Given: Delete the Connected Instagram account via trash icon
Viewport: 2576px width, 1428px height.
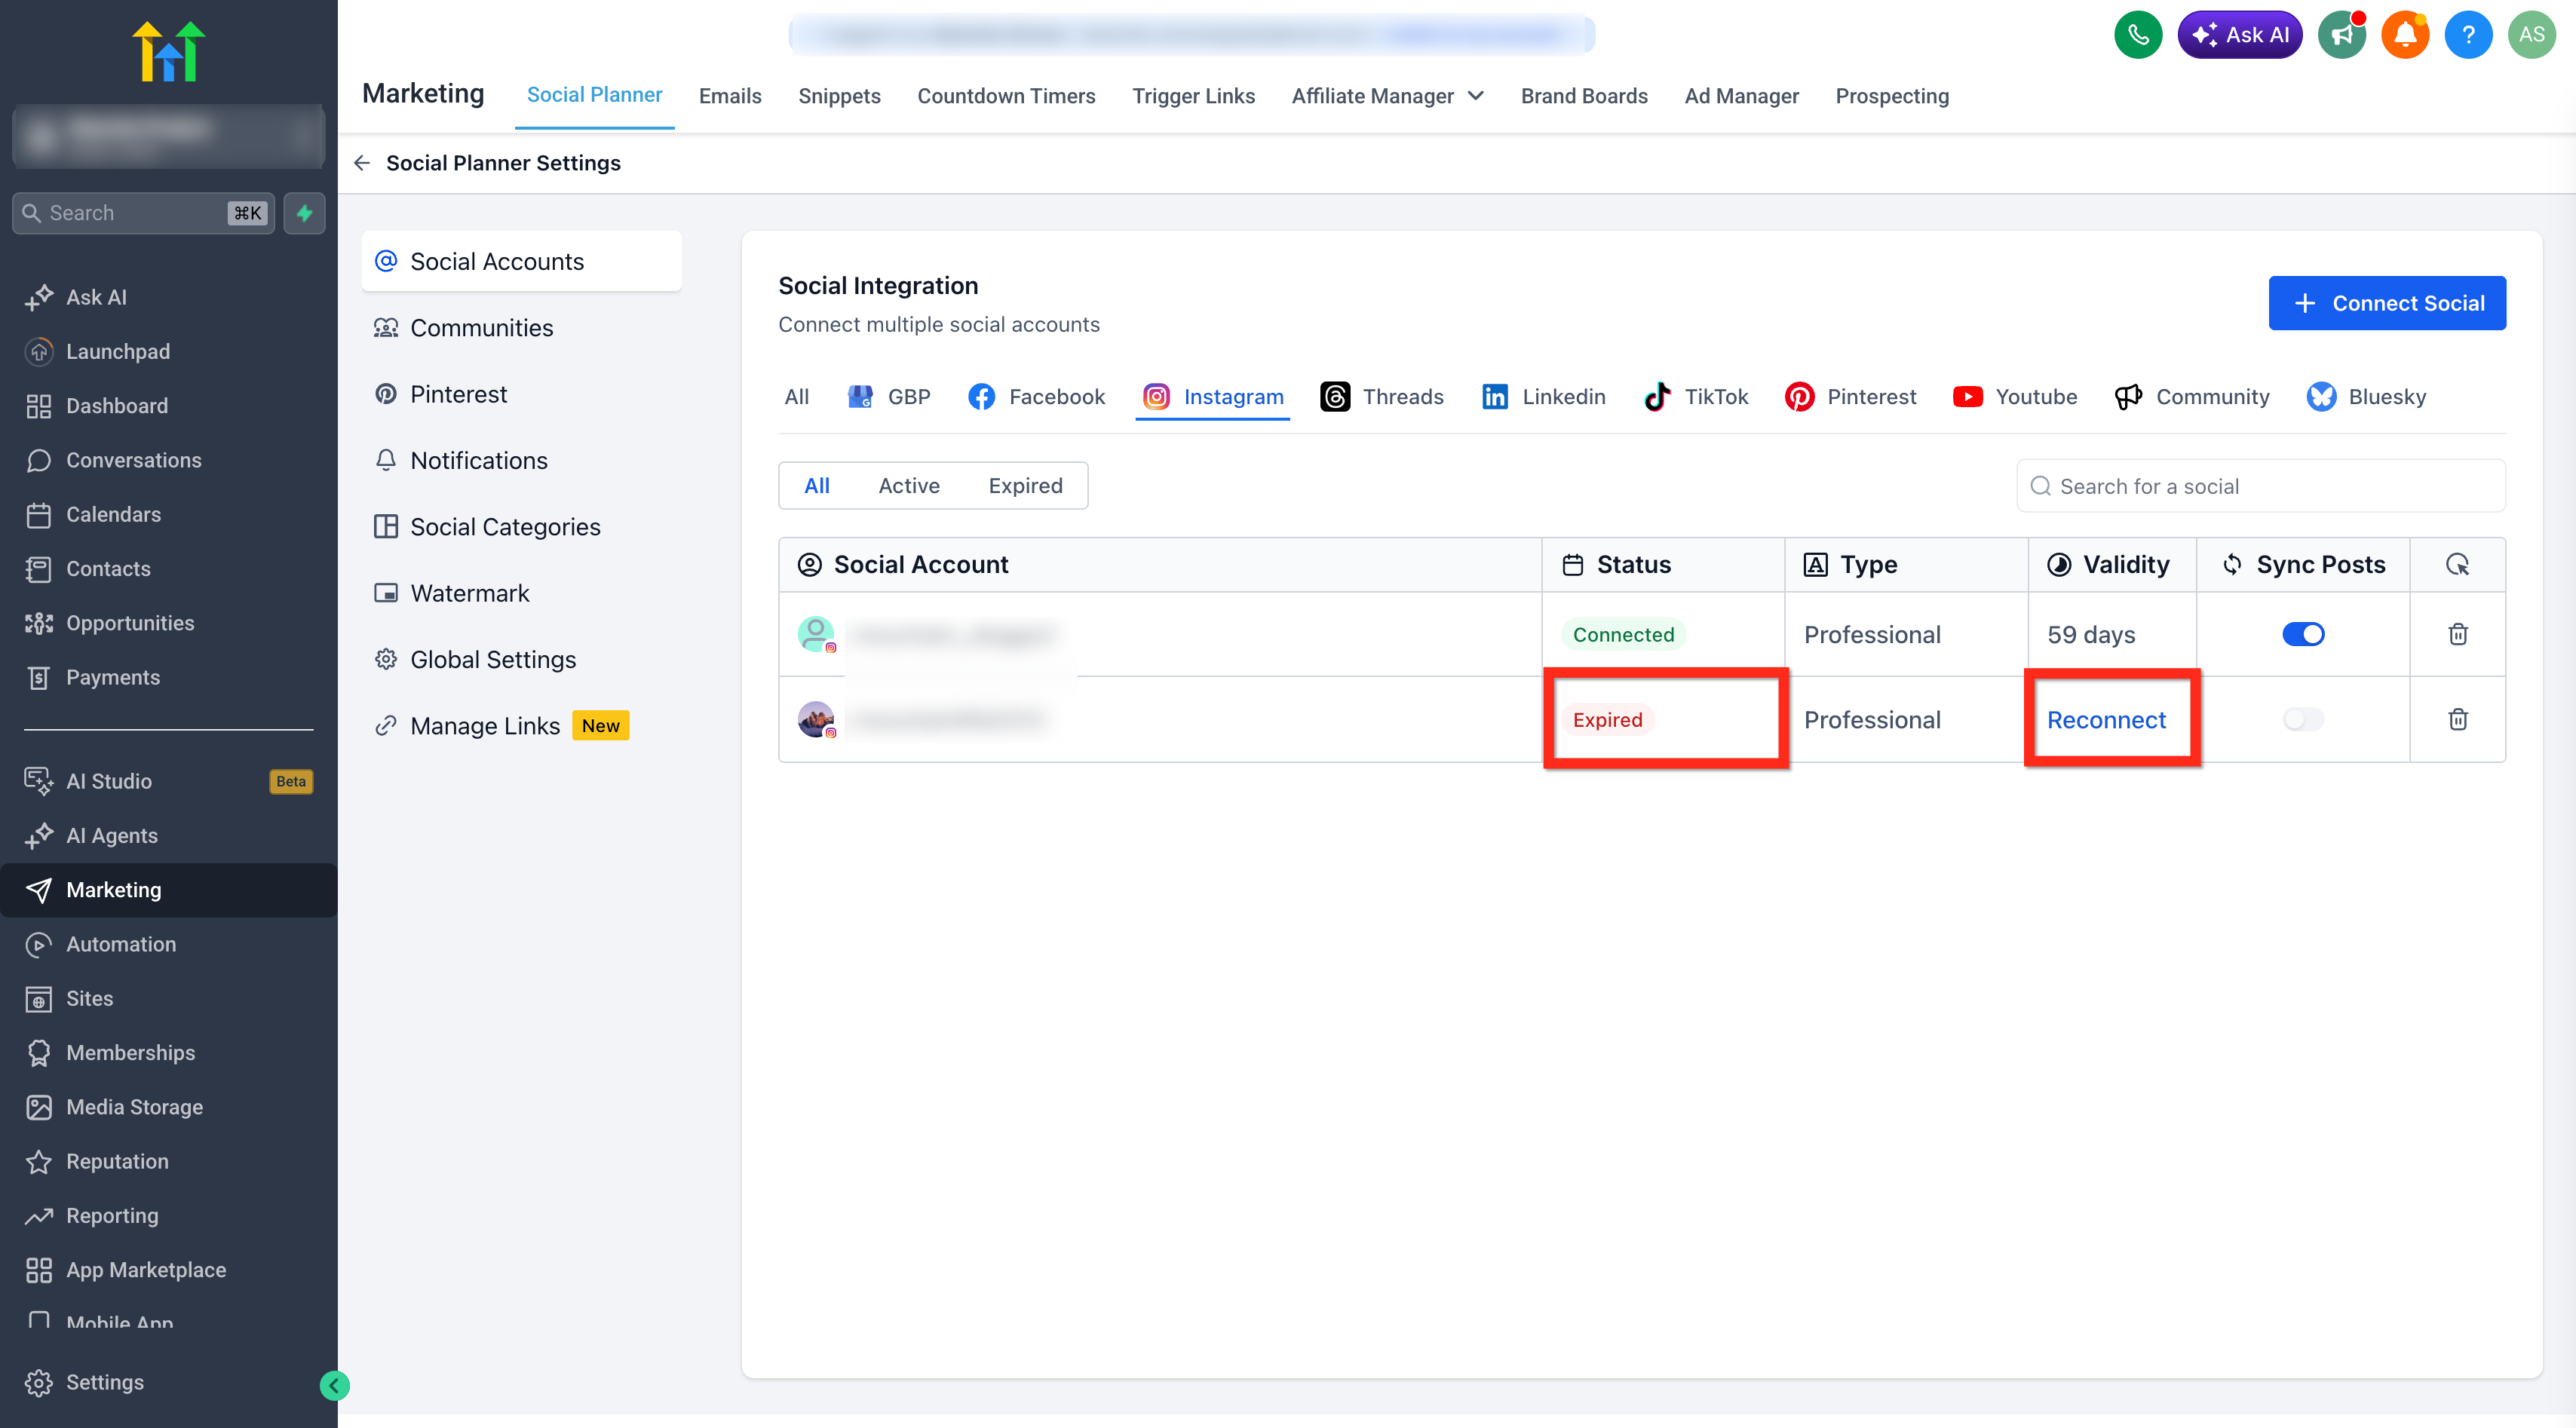Looking at the screenshot, I should 2458,634.
